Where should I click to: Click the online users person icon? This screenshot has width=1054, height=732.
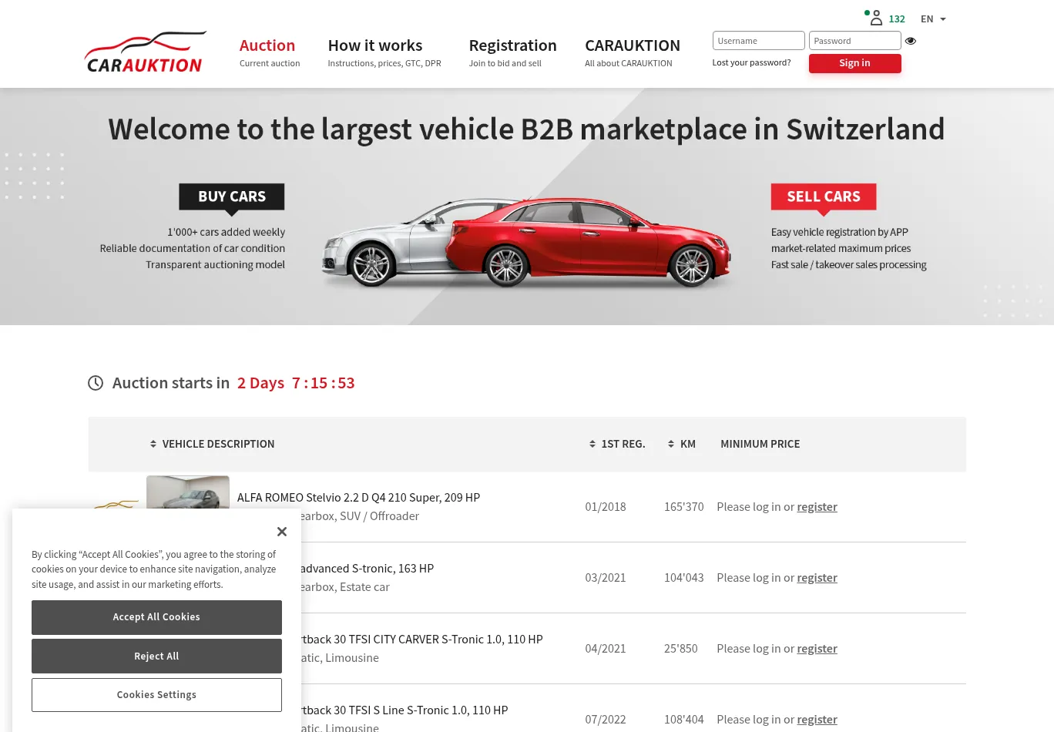(x=876, y=18)
